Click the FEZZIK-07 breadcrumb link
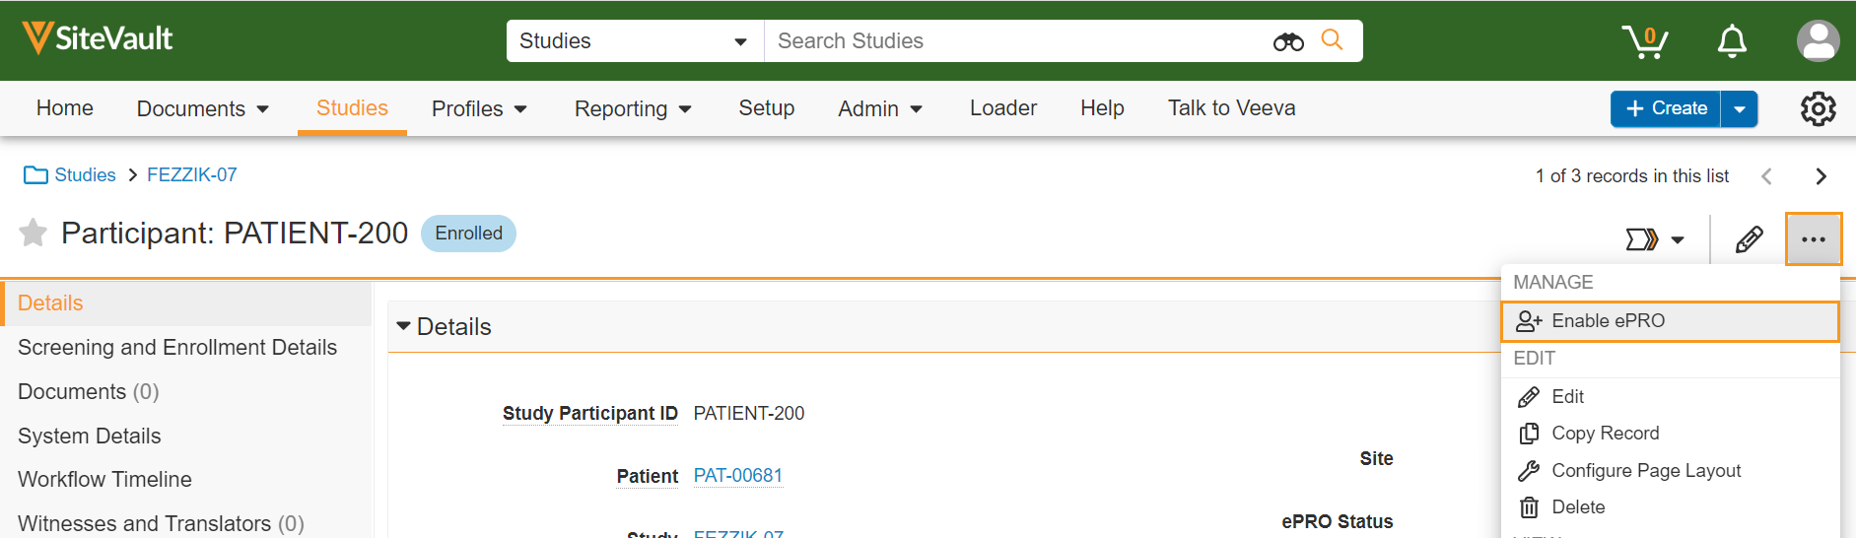 [191, 175]
